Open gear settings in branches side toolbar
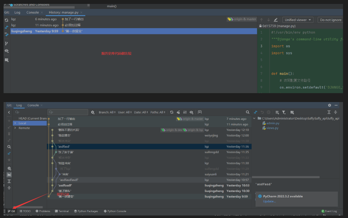The width and height of the screenshot is (348, 218). [9, 168]
